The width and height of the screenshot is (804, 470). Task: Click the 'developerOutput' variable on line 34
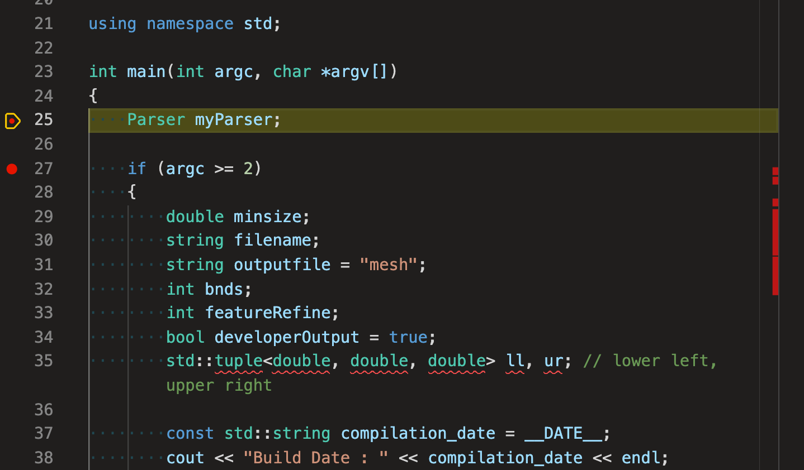pyautogui.click(x=287, y=337)
